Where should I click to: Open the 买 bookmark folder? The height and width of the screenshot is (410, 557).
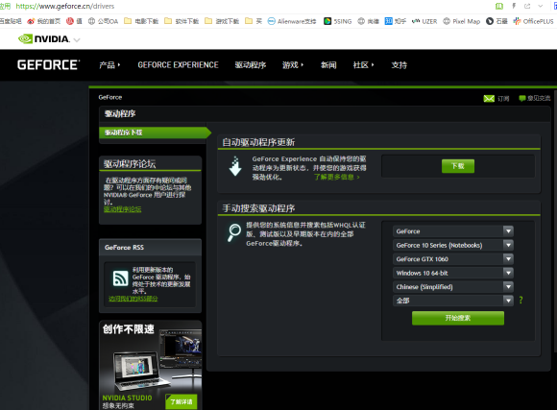pos(254,21)
